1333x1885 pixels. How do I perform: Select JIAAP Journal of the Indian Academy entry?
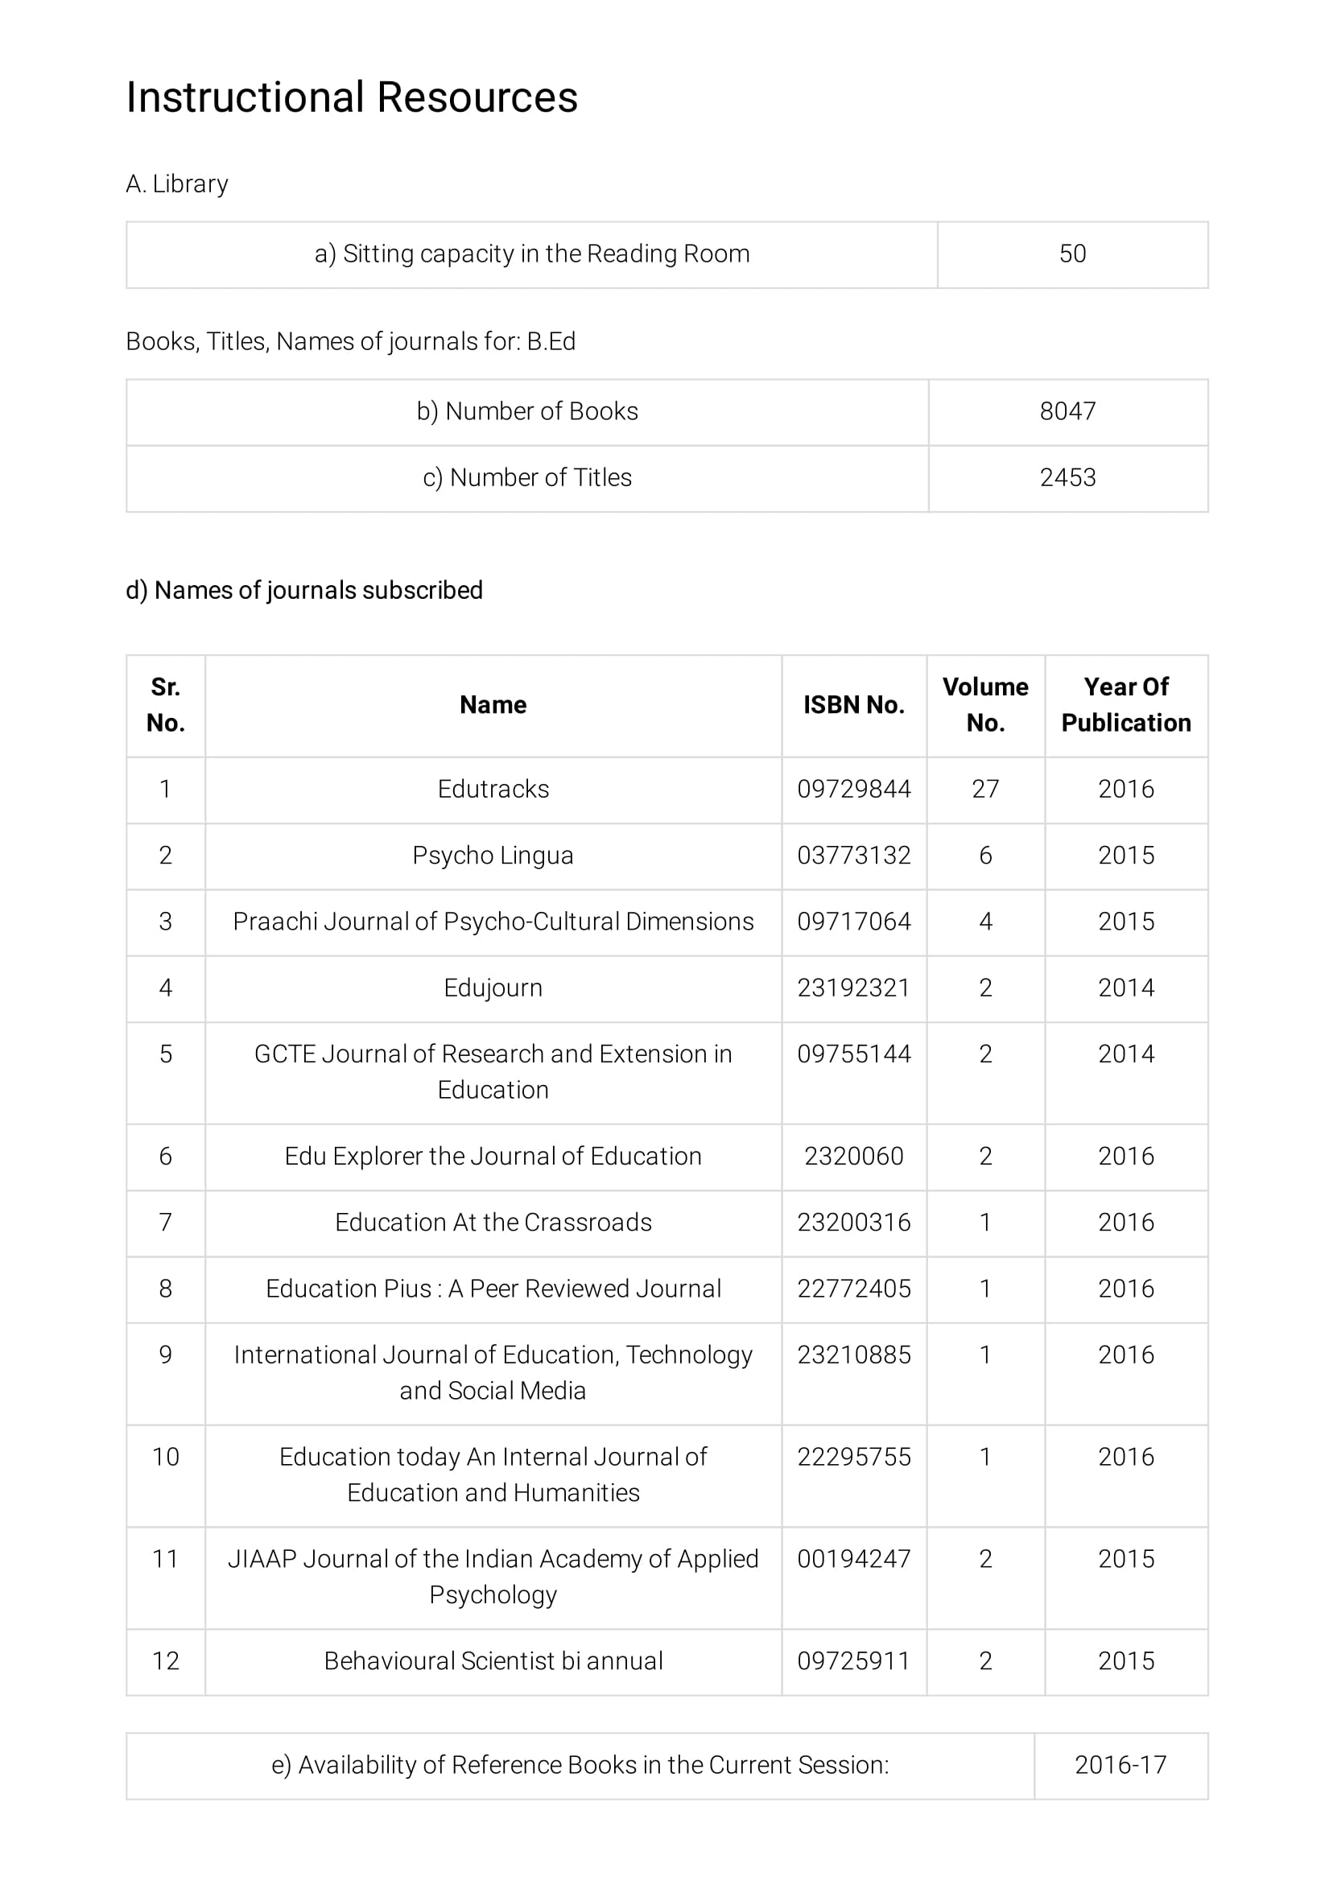pyautogui.click(x=493, y=1577)
